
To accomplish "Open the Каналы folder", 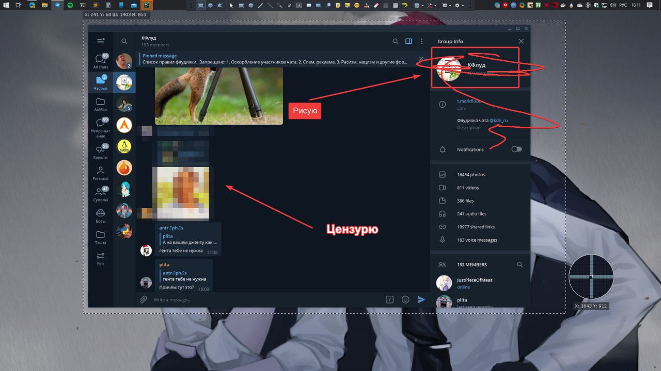I will (x=101, y=151).
